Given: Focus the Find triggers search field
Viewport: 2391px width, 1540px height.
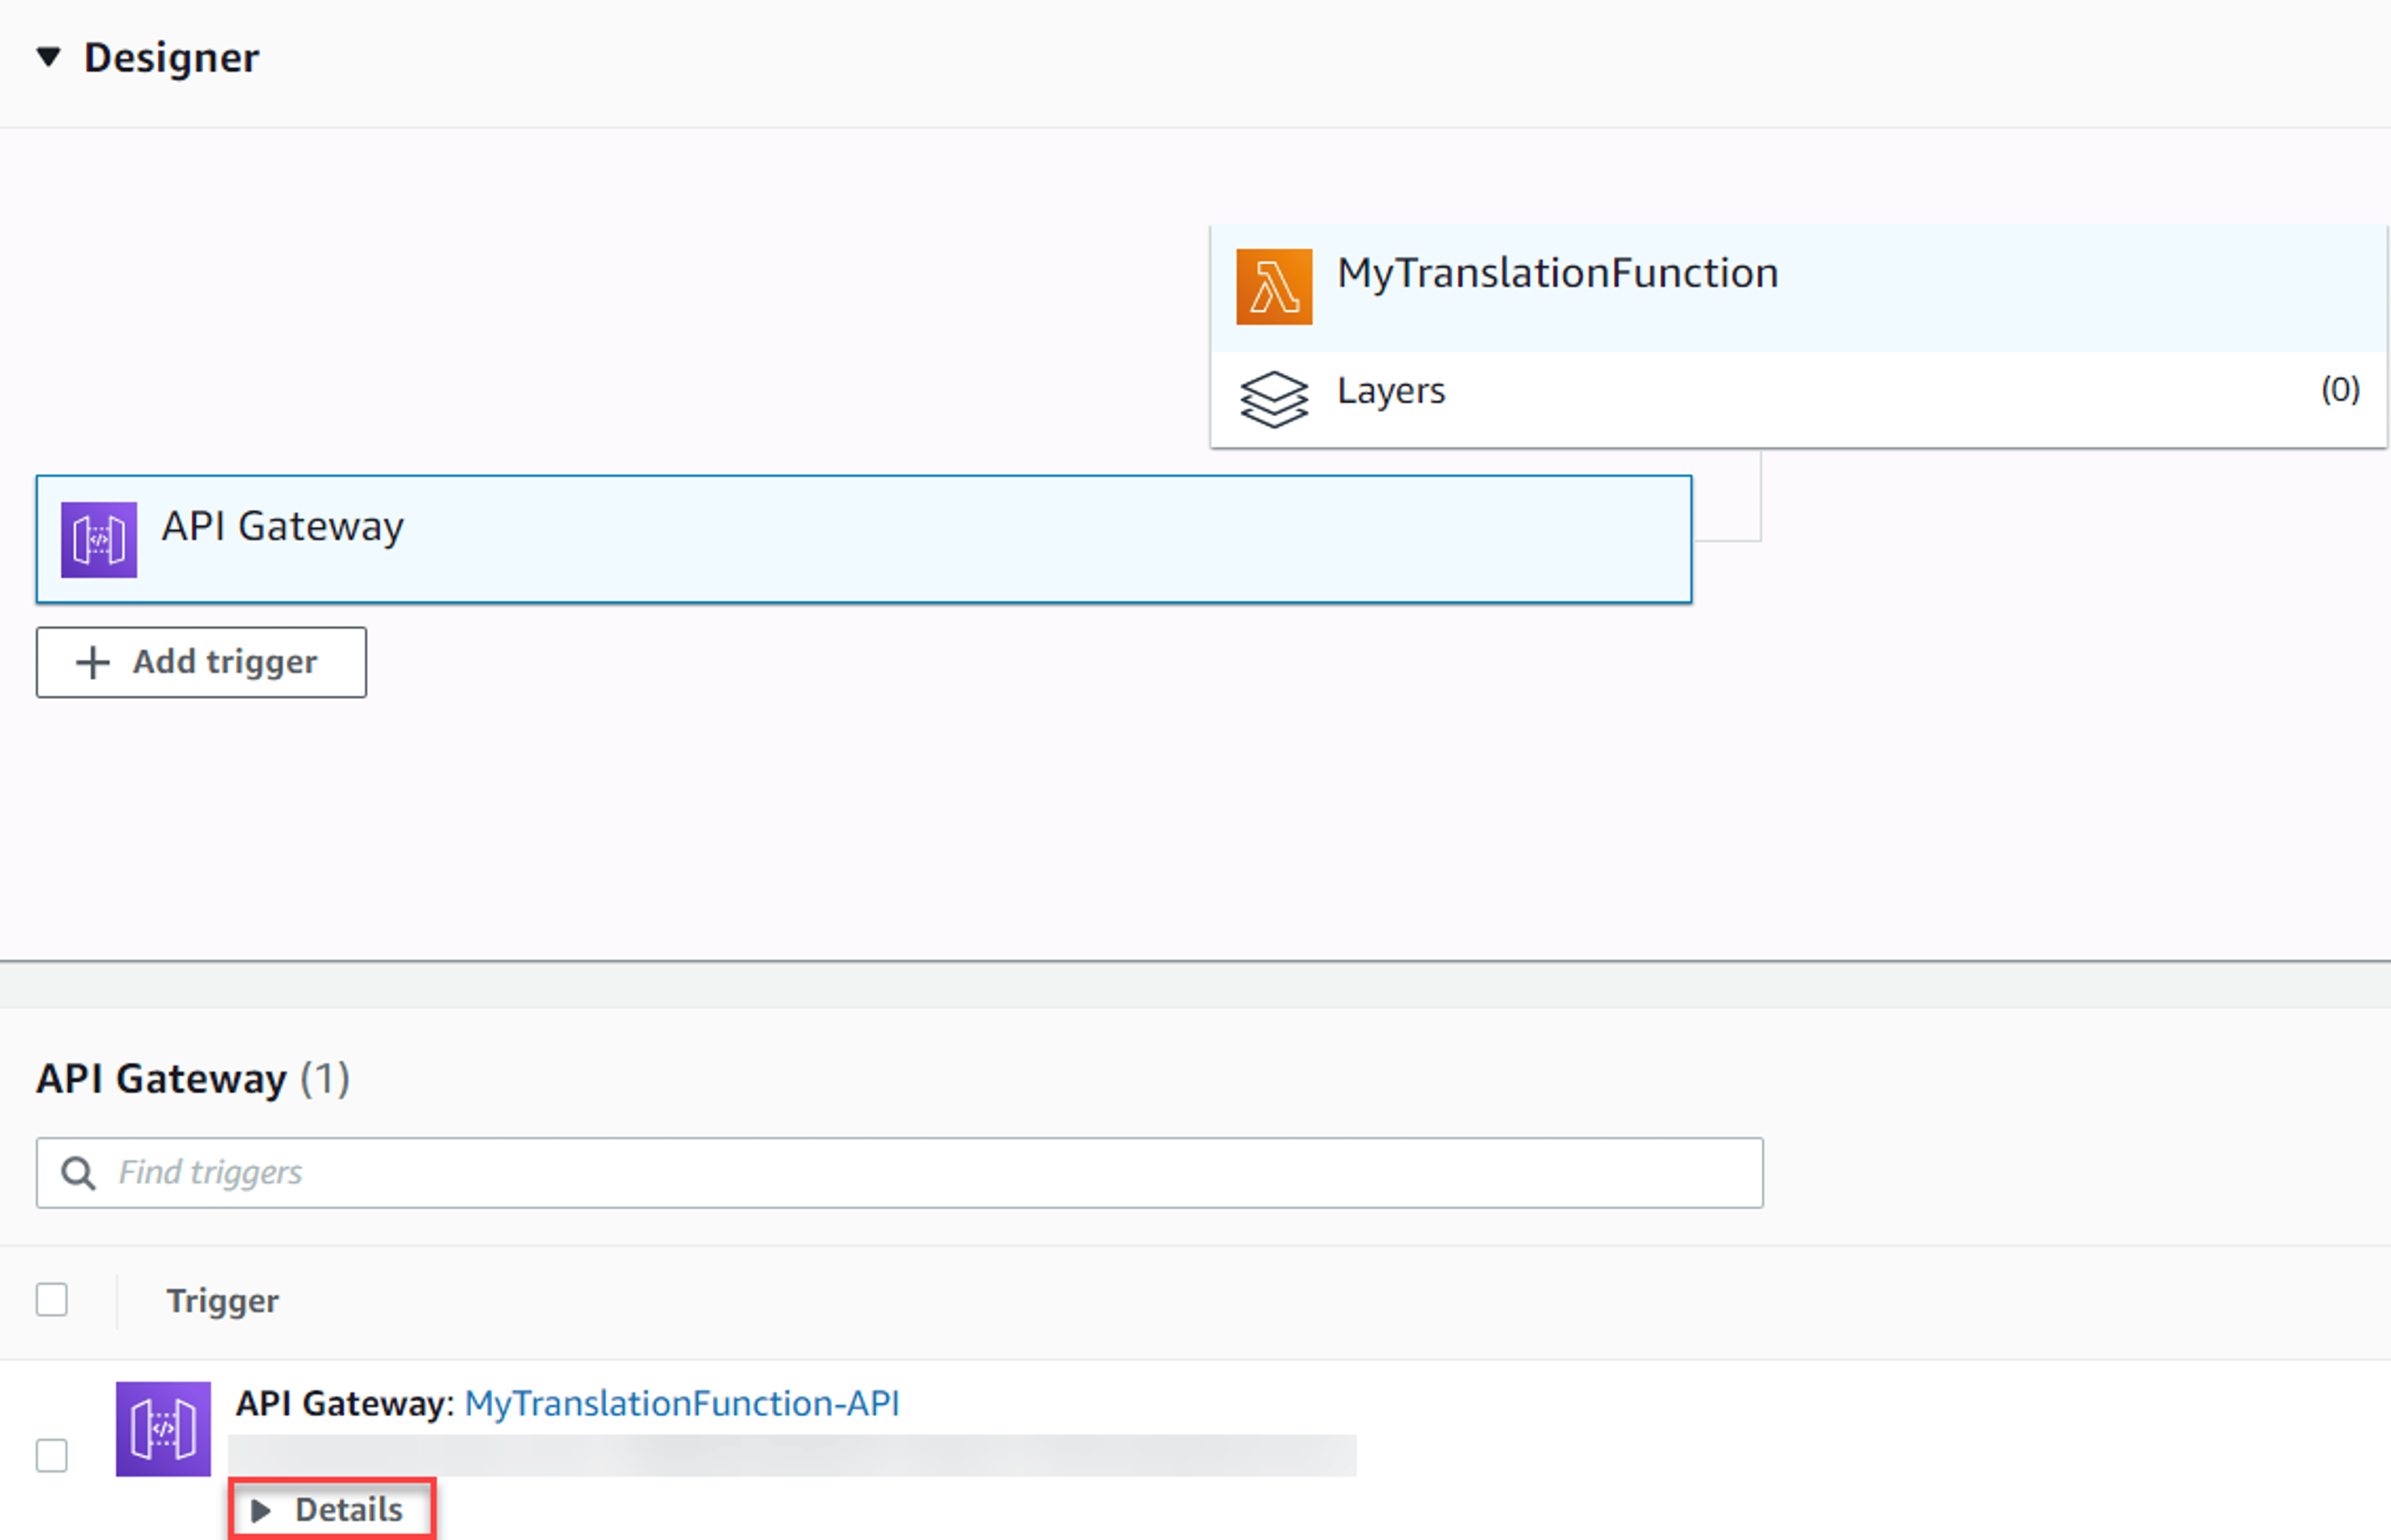Looking at the screenshot, I should (x=899, y=1173).
